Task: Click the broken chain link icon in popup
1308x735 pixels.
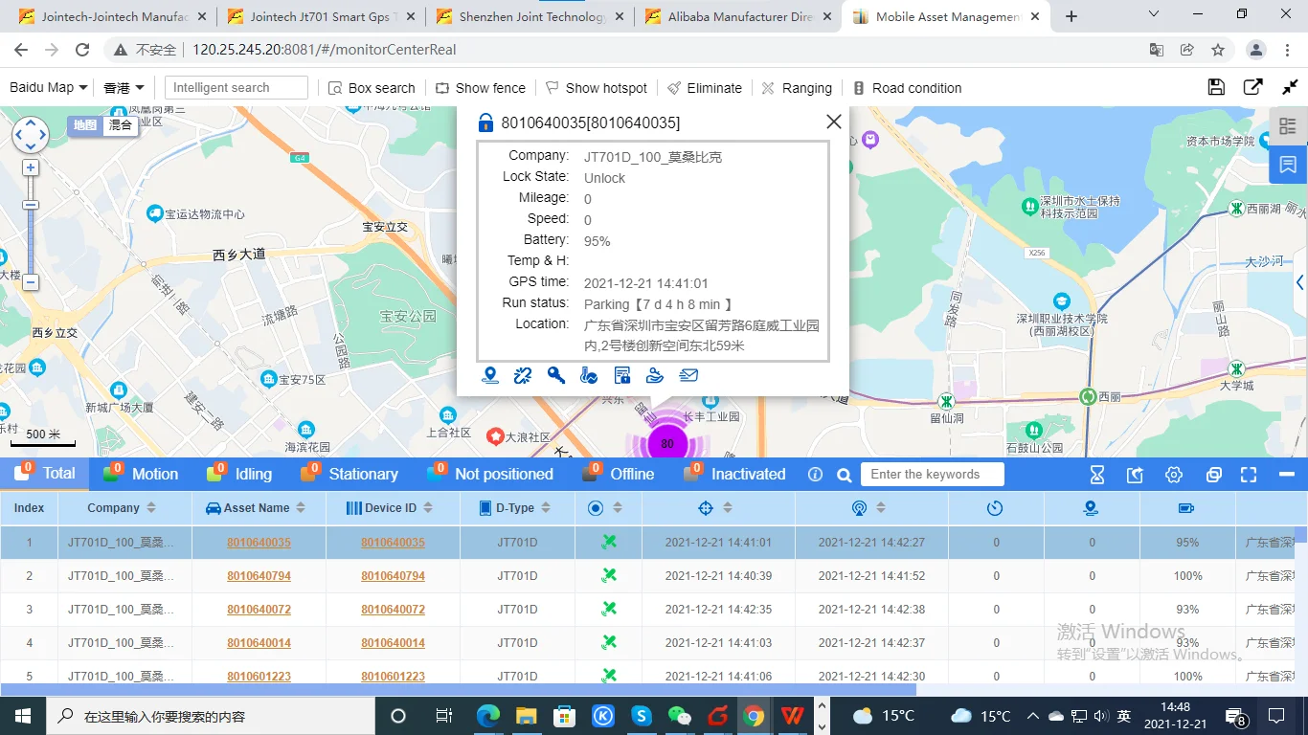Action: [523, 375]
